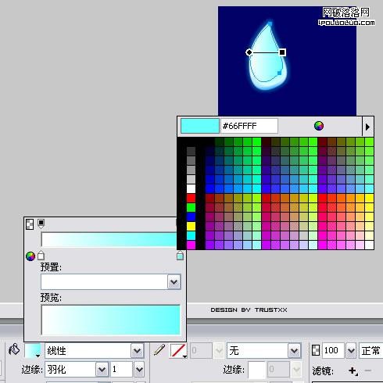Click the opacity checkerboard icon beside 100
Image resolution: width=383 pixels, height=383 pixels.
(316, 350)
